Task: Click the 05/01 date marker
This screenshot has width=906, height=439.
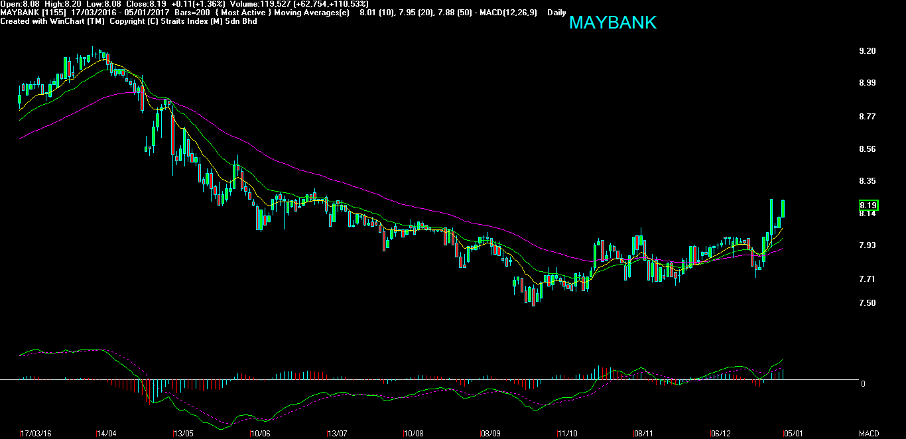Action: click(793, 434)
